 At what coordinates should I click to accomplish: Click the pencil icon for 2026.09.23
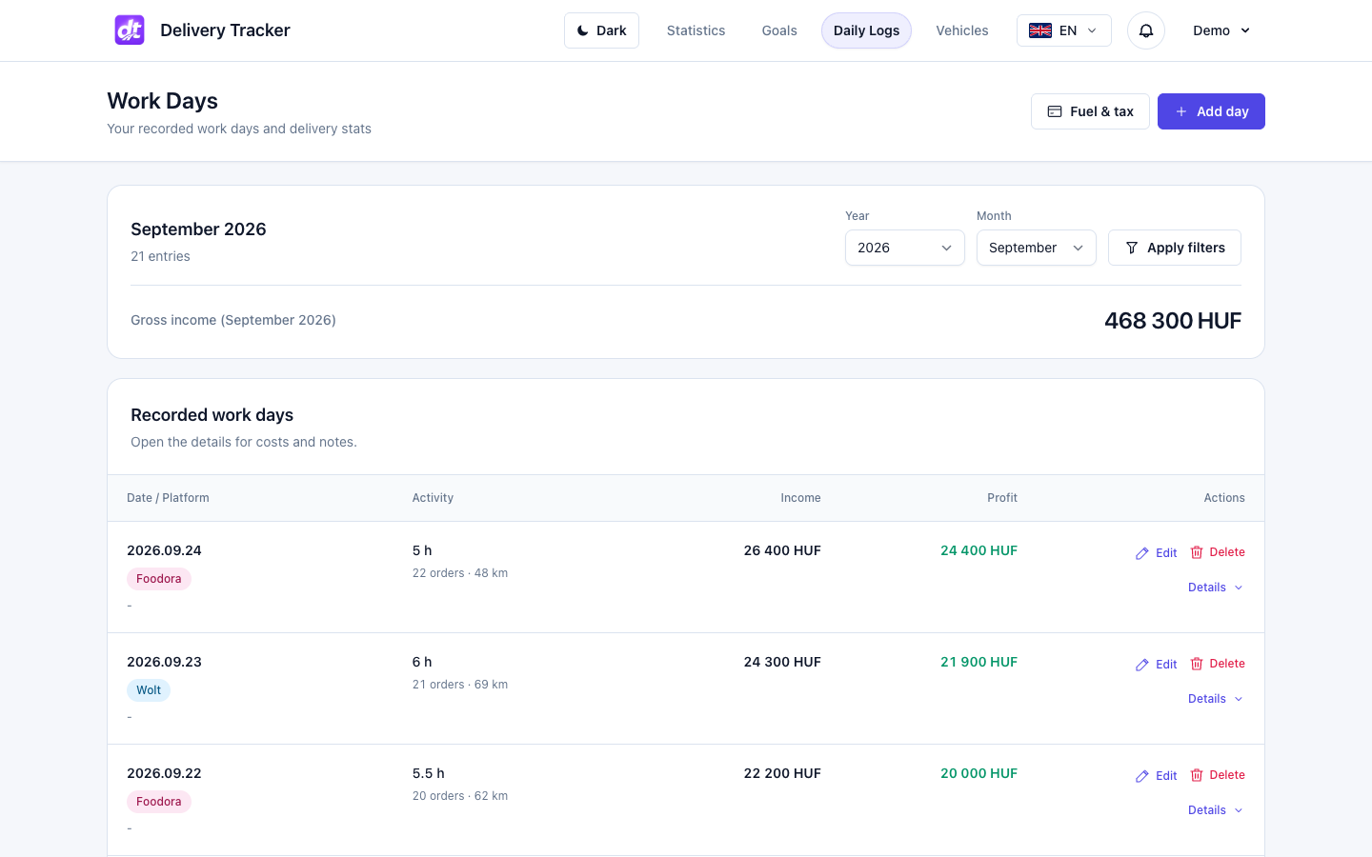click(x=1142, y=665)
